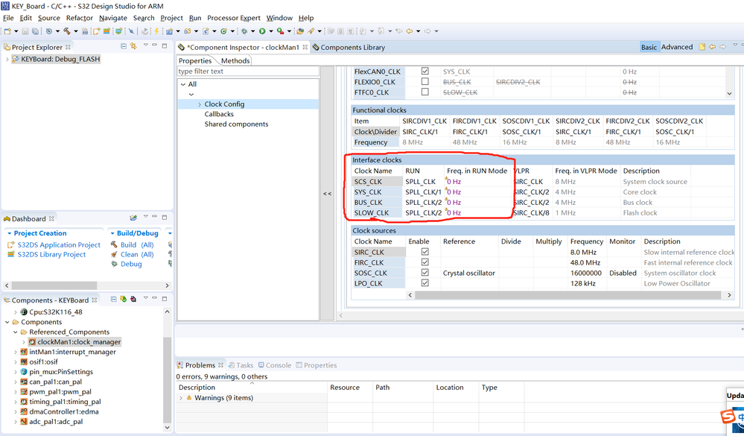The height and width of the screenshot is (436, 744).
Task: Click the pin_mux PinSettings component icon
Action: coord(24,372)
